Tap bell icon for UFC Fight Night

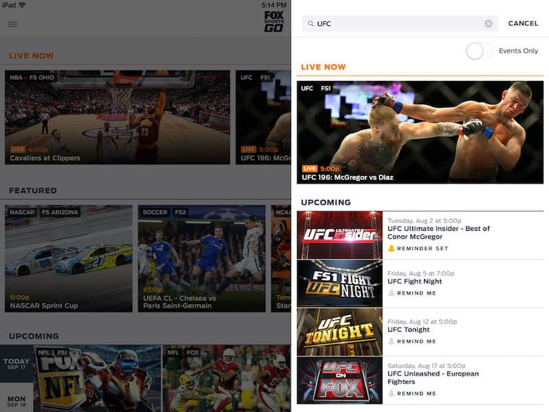[x=391, y=293]
